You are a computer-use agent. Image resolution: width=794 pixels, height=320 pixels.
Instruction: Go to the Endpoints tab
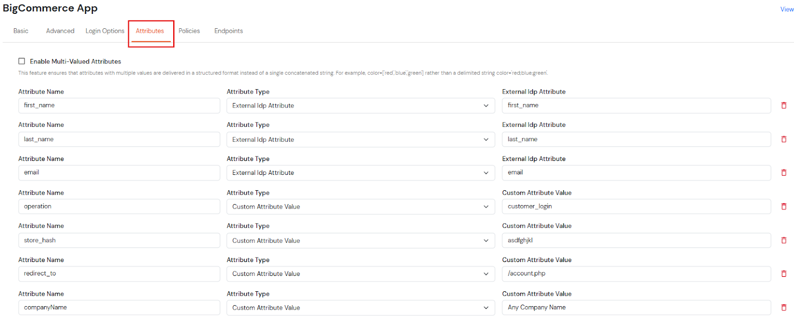228,31
